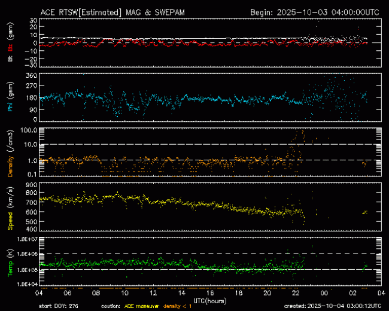The image size is (389, 311).
Task: Click the 08 hour tick on time axis
Action: (97, 293)
